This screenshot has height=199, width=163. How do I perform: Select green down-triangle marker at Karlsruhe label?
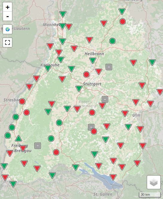pos(48,69)
